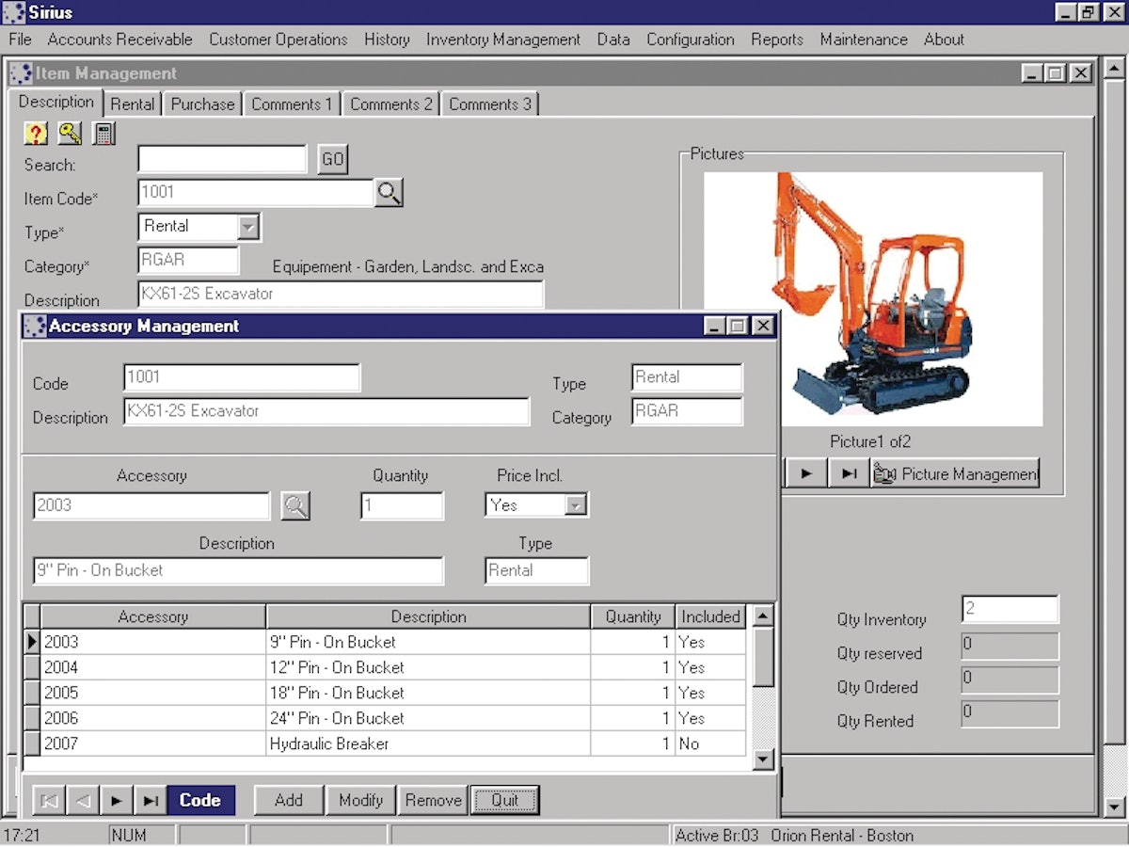Switch to the Rental tab

pyautogui.click(x=133, y=104)
